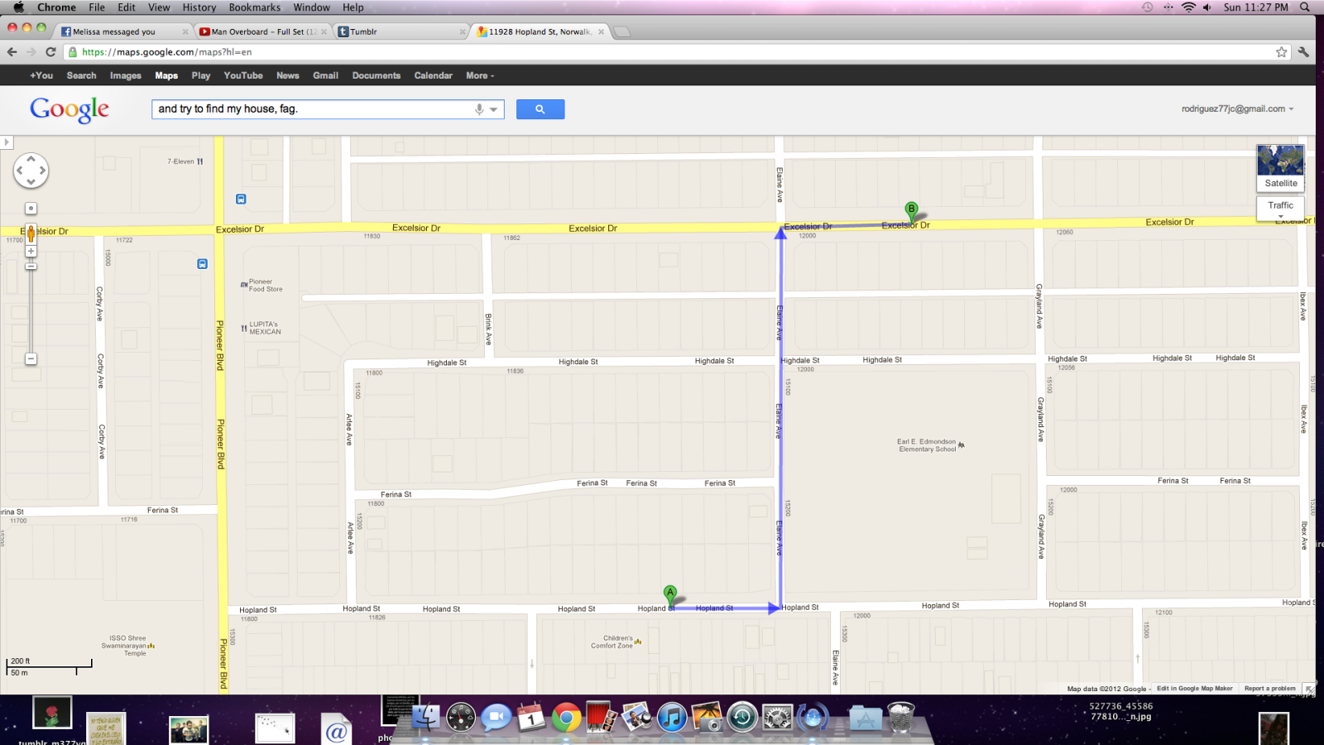Click the 7-Eleven restaurant icon
The height and width of the screenshot is (745, 1324).
(x=199, y=161)
